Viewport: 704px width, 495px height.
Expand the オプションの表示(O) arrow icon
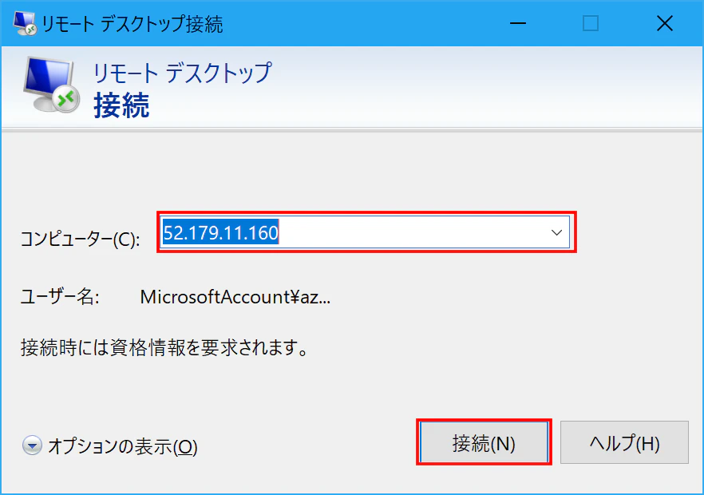32,445
